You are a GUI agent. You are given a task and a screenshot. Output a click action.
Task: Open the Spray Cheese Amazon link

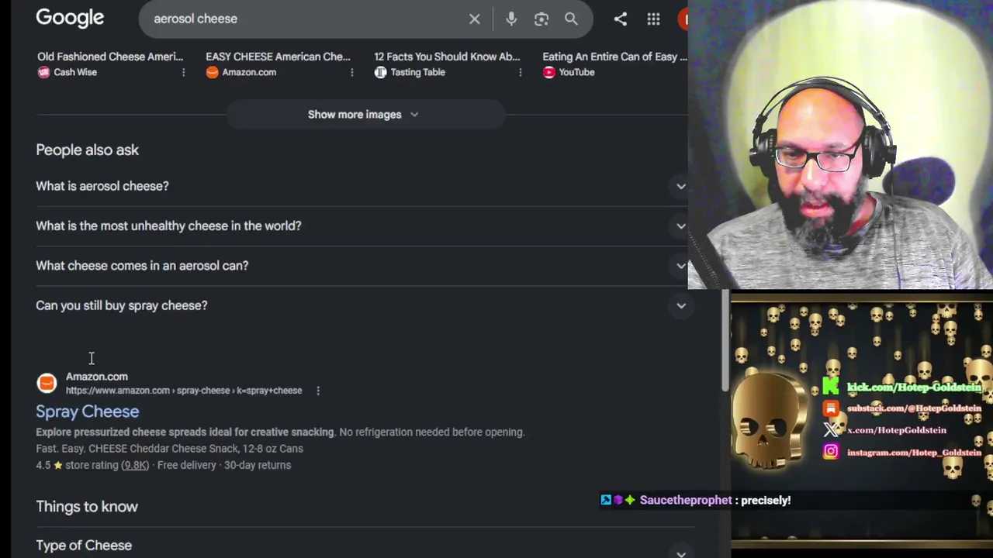88,412
